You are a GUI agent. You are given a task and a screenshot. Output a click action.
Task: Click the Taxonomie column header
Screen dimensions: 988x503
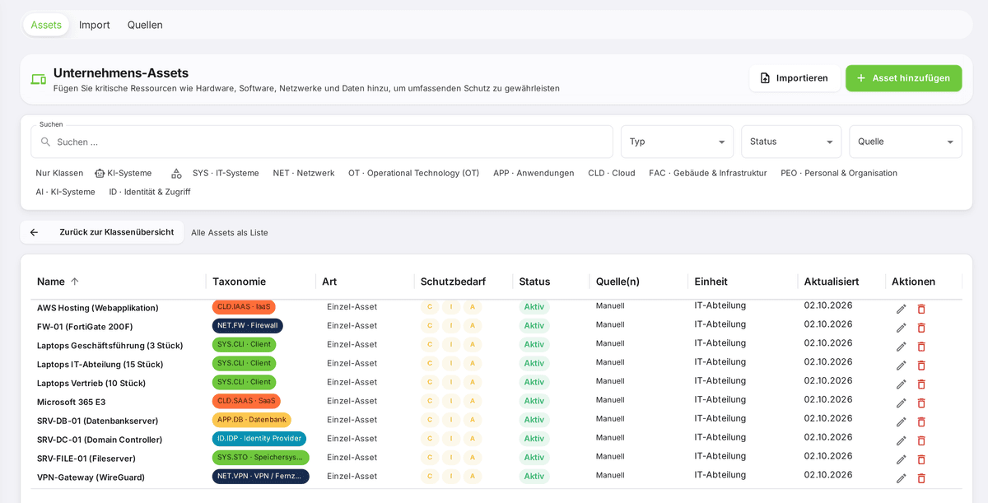(x=239, y=282)
